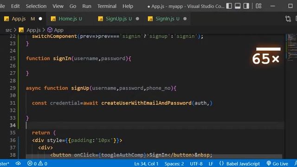
Task: Click the src breadcrumb segment
Action: coord(8,30)
